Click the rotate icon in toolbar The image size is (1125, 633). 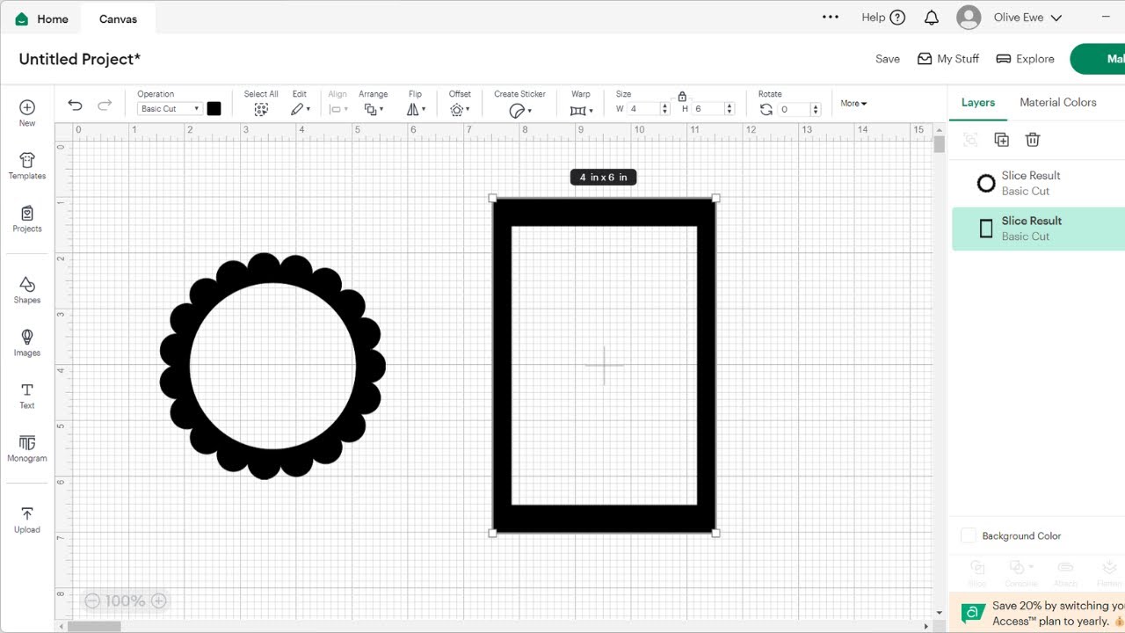coord(766,109)
